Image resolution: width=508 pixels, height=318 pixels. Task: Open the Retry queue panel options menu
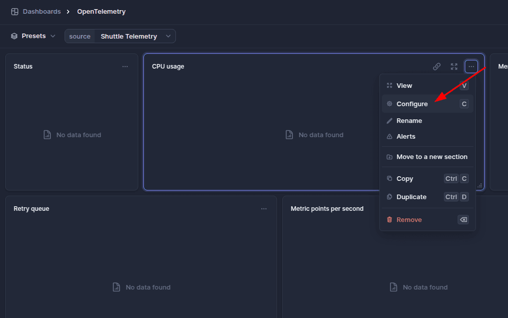coord(264,209)
